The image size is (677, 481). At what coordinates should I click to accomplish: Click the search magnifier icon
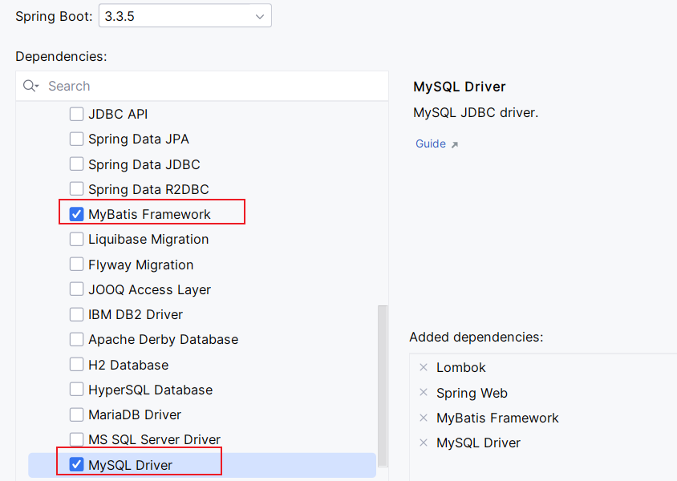(x=30, y=86)
